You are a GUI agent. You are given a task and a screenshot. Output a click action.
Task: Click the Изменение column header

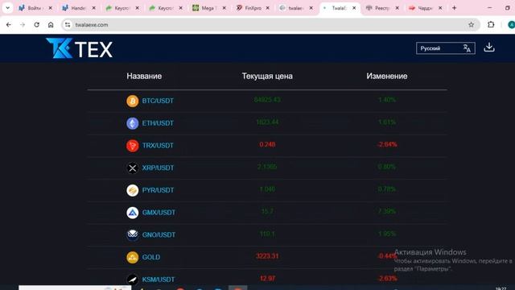point(386,77)
